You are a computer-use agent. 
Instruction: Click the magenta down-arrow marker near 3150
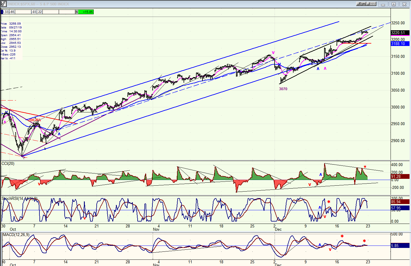point(273,52)
